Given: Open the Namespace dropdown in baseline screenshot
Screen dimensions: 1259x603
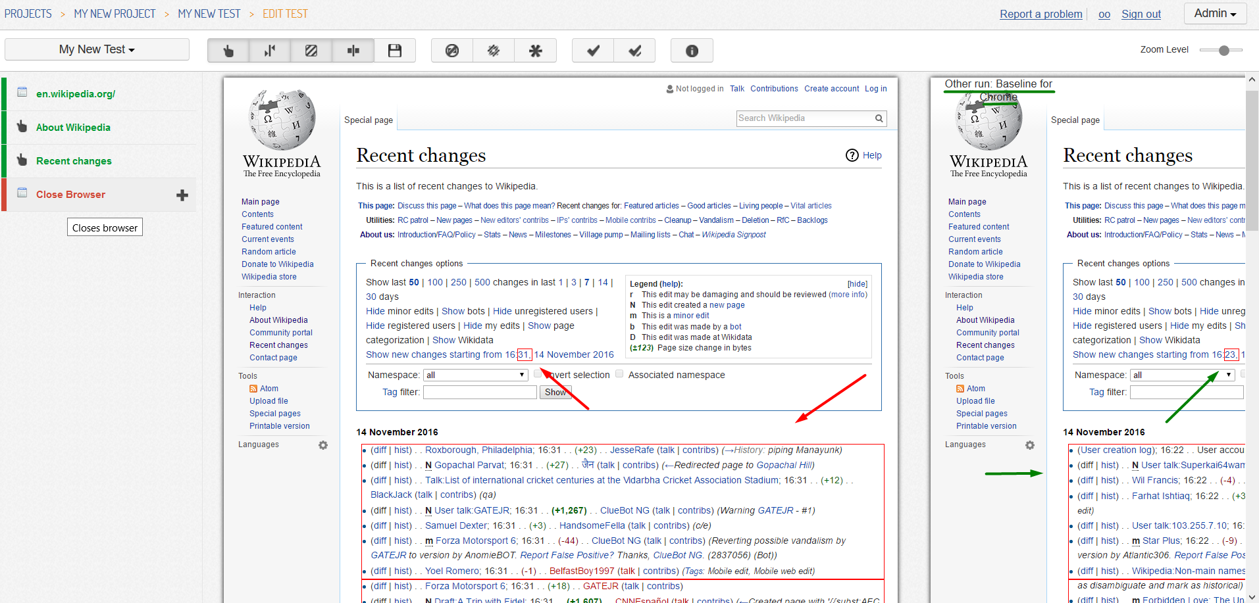Looking at the screenshot, I should 1183,375.
